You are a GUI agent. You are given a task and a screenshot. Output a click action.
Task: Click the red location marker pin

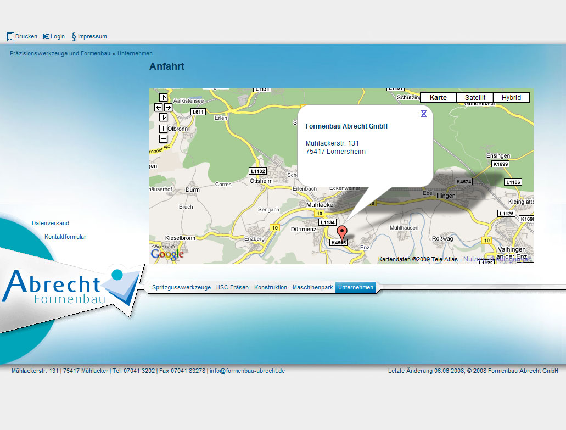click(x=342, y=233)
